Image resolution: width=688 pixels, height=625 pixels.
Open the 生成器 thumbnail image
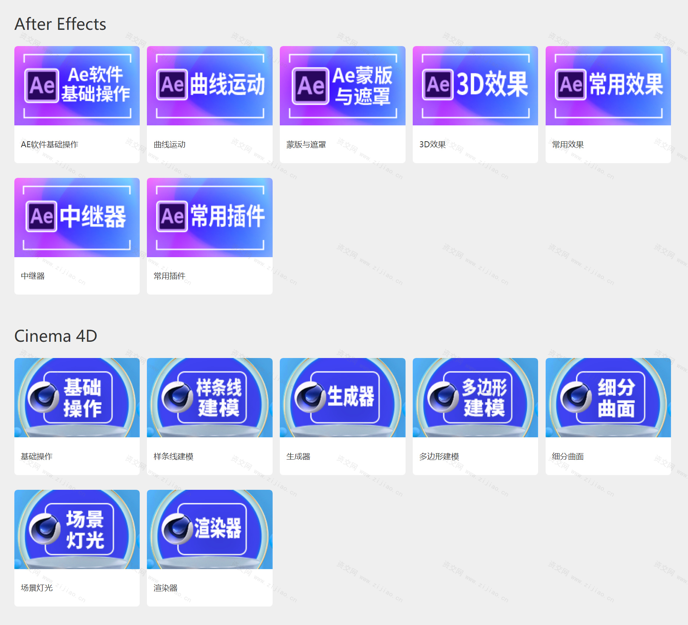pyautogui.click(x=342, y=398)
